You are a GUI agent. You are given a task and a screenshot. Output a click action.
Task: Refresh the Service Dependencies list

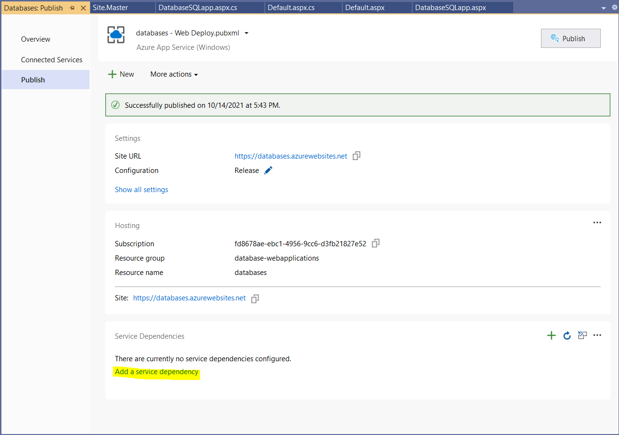click(567, 335)
